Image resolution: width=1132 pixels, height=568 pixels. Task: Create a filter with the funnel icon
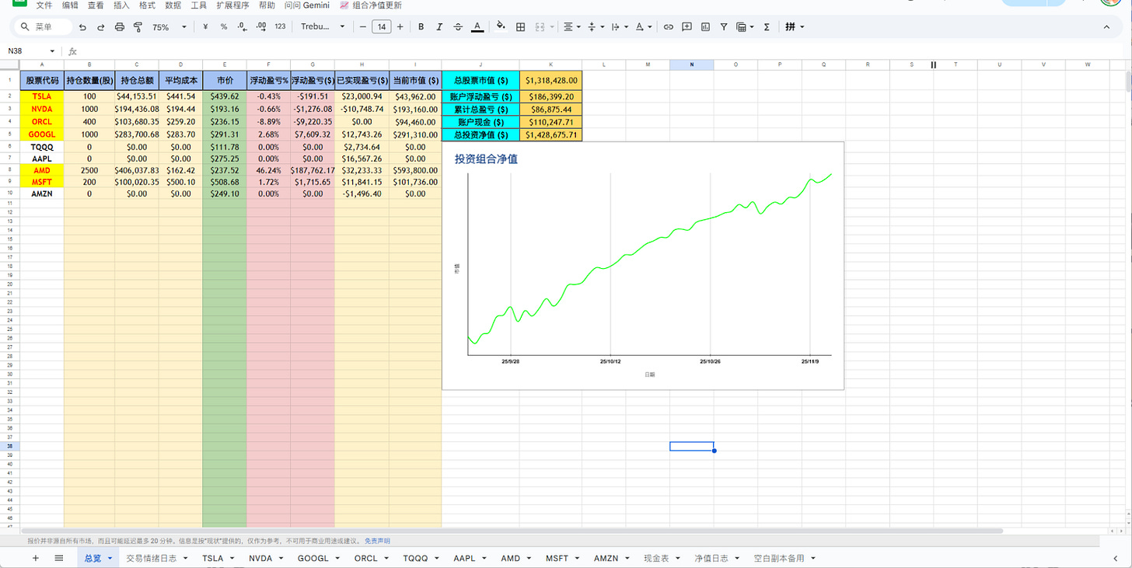[x=724, y=27]
